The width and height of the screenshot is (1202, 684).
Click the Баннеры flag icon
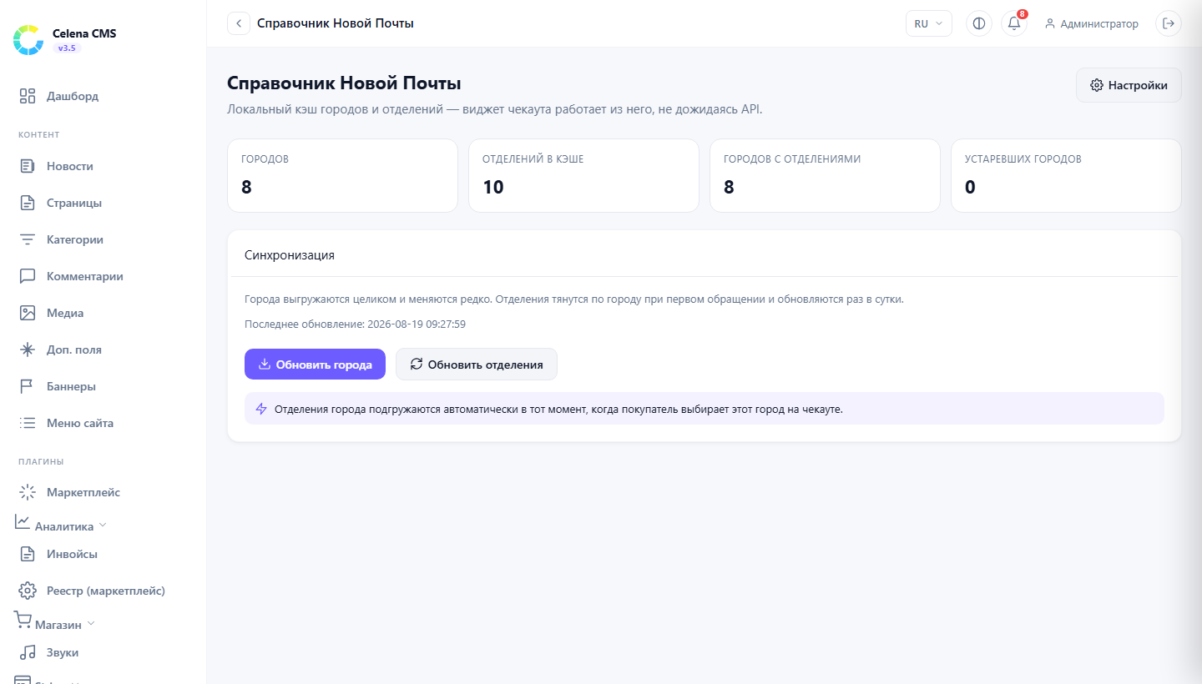28,386
